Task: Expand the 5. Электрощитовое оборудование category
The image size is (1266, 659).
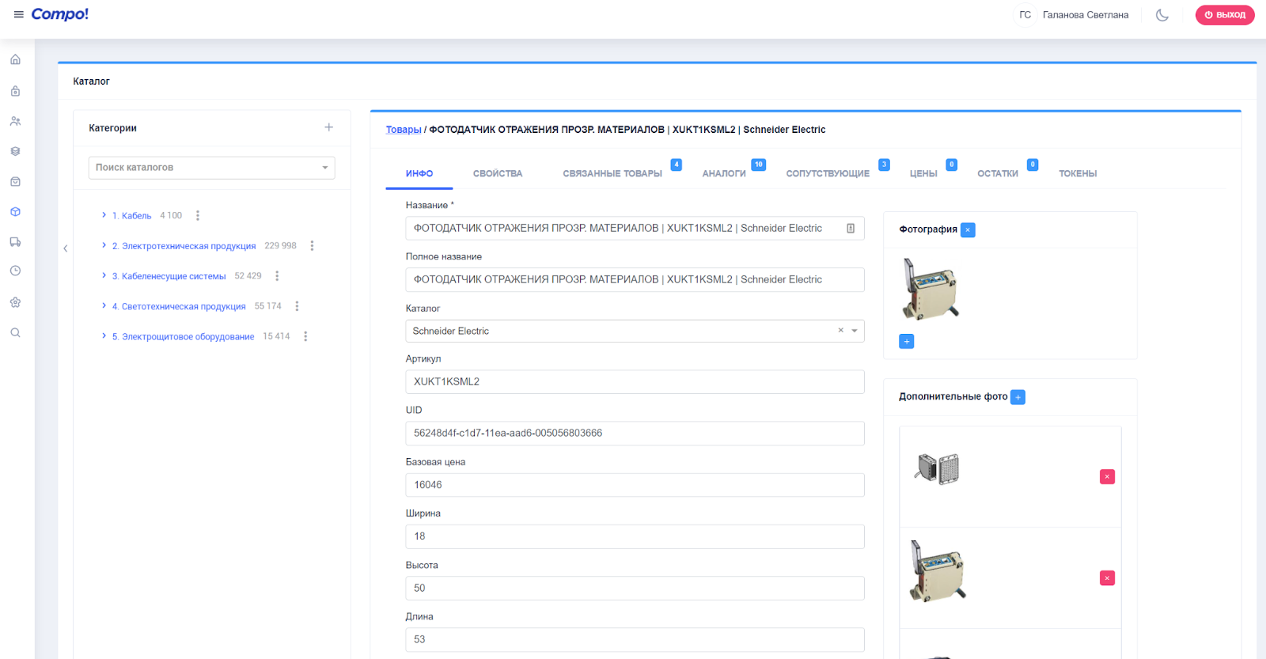Action: (x=104, y=335)
